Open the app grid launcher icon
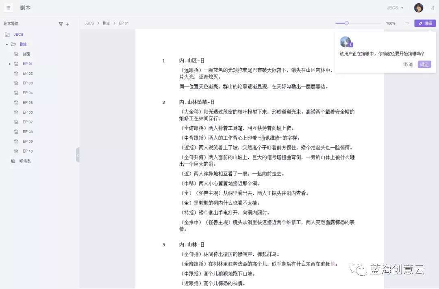This screenshot has height=289, width=439. (9, 8)
